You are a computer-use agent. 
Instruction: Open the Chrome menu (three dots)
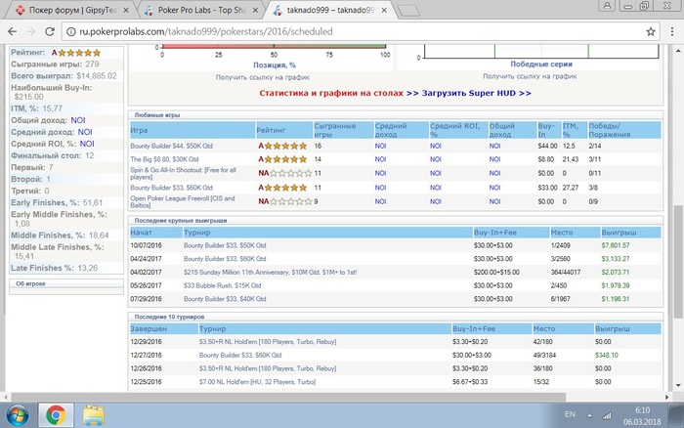[671, 30]
